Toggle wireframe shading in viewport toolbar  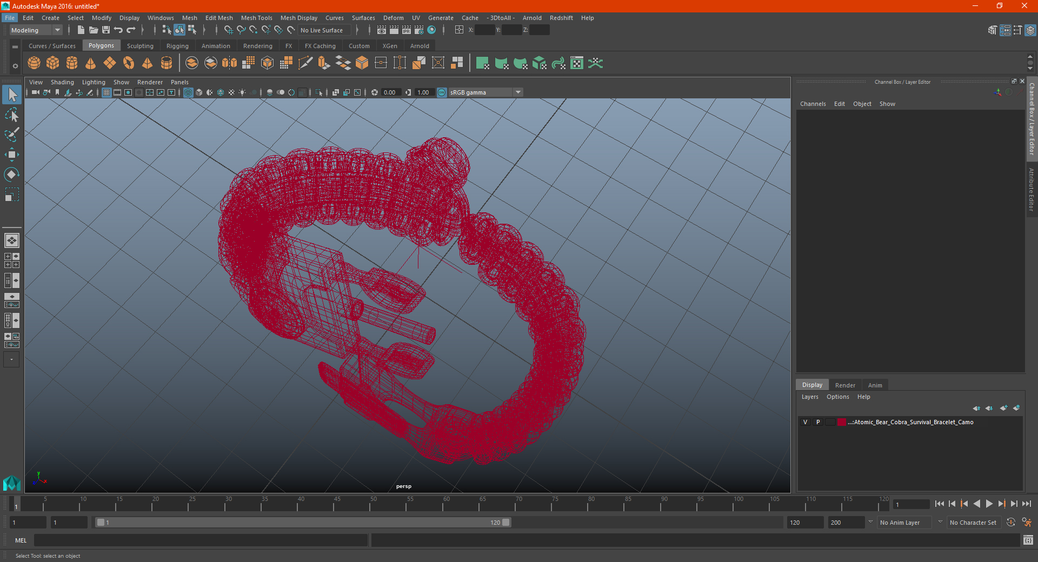[x=188, y=92]
